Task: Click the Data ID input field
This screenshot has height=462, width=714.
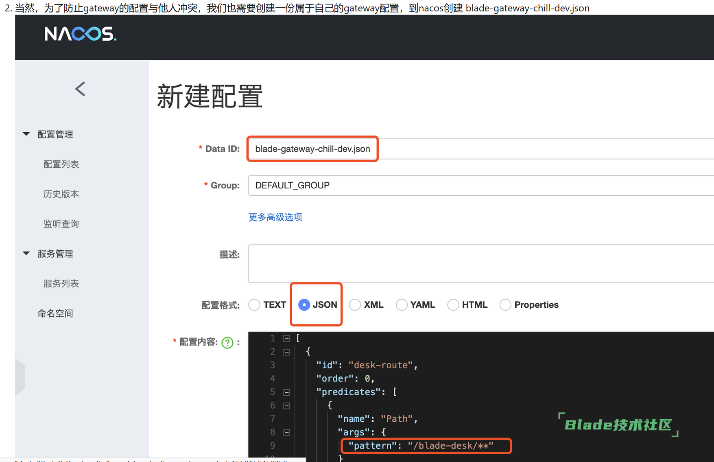Action: (481, 149)
